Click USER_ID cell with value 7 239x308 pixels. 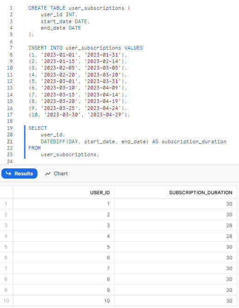[64, 269]
